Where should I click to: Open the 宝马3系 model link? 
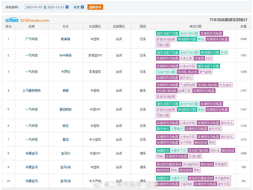(65, 167)
